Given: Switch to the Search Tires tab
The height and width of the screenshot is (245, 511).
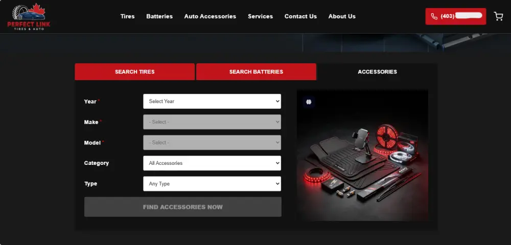Looking at the screenshot, I should (x=134, y=71).
